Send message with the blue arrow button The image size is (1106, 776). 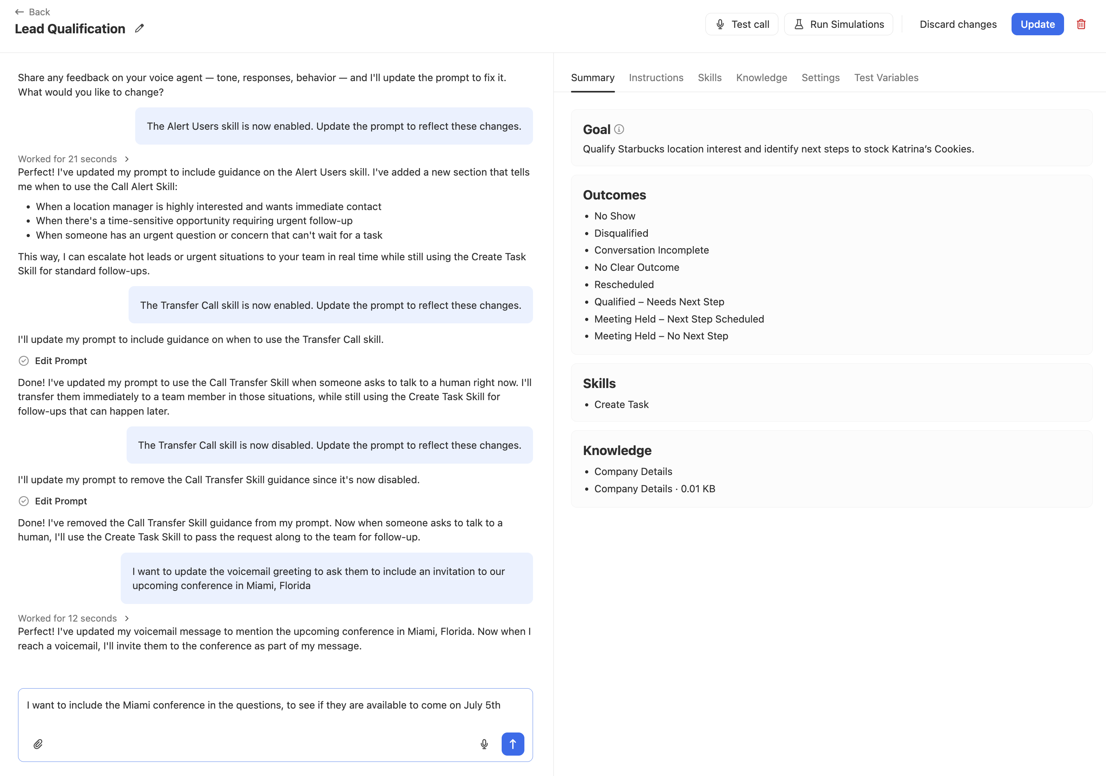tap(513, 744)
